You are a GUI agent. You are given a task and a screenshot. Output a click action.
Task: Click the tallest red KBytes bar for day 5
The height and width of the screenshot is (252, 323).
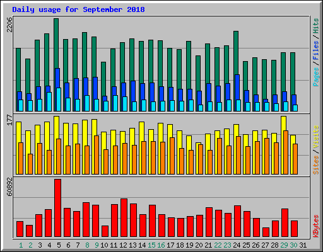pos(57,208)
